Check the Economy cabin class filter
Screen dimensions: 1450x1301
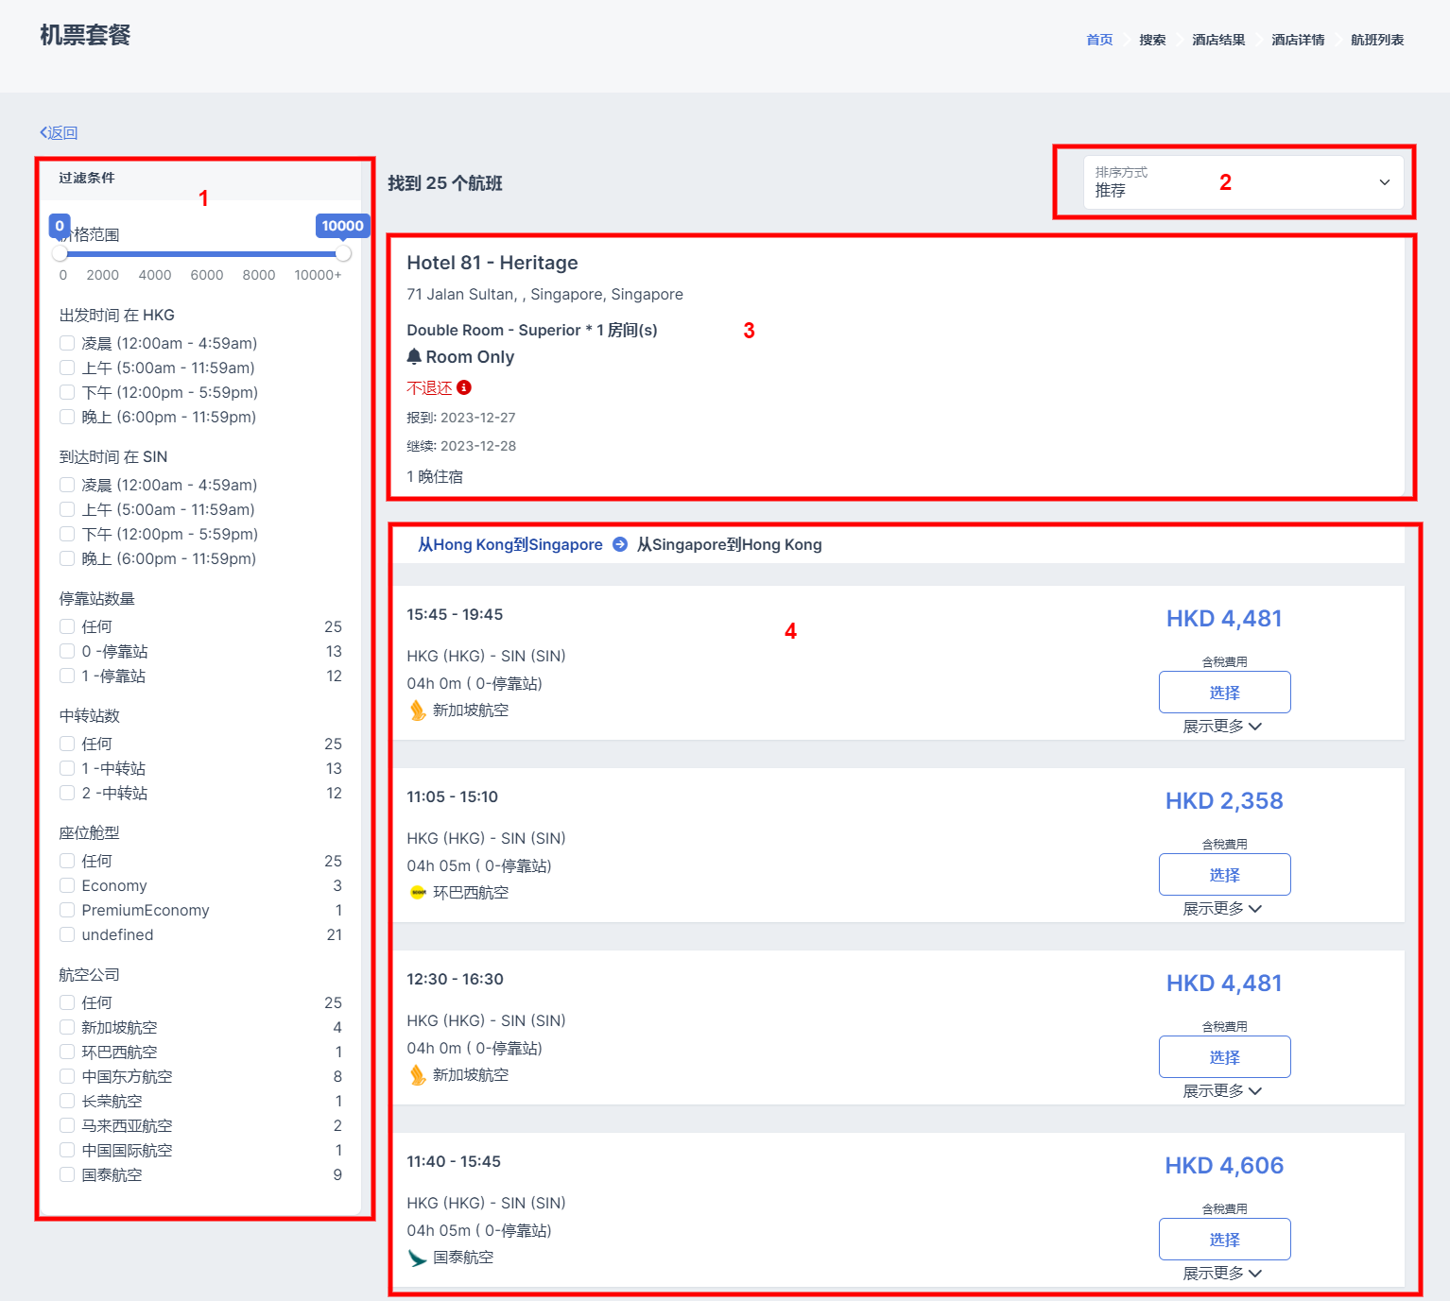coord(67,885)
